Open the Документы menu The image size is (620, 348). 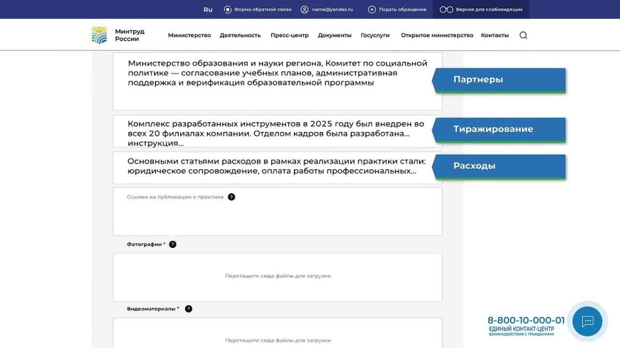tap(335, 35)
